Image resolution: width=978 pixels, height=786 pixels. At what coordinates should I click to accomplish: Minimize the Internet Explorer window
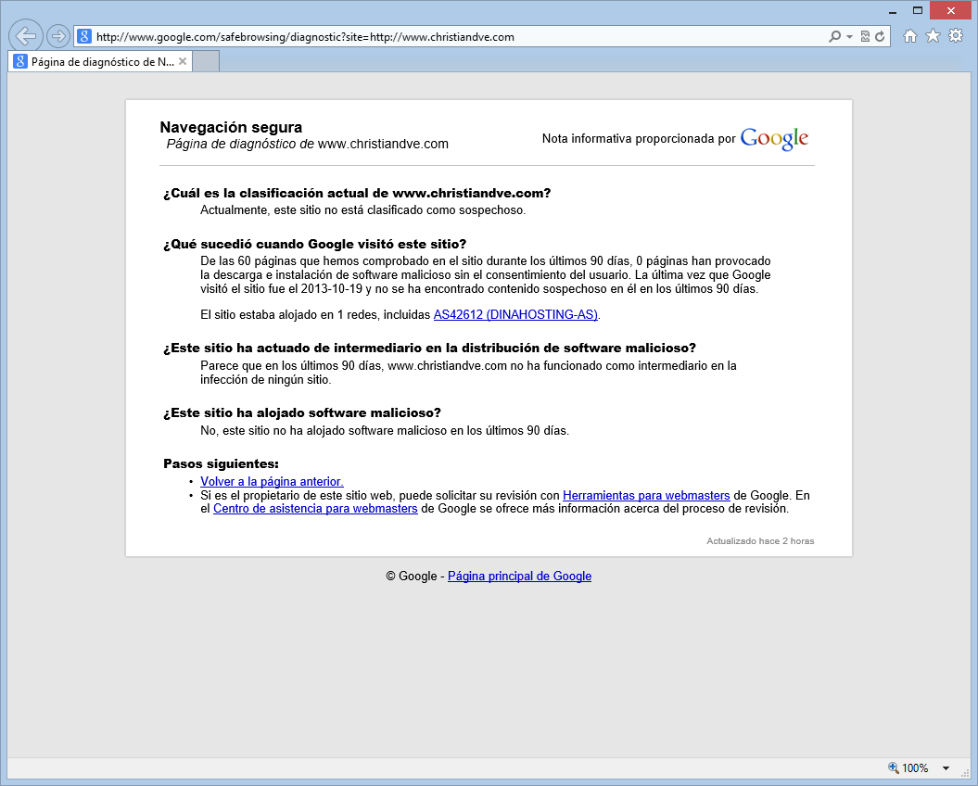click(893, 10)
